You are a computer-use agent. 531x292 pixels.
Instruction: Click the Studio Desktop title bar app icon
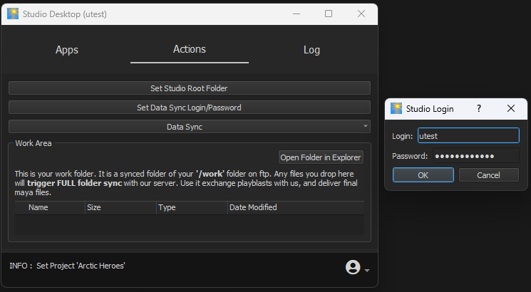click(x=13, y=14)
